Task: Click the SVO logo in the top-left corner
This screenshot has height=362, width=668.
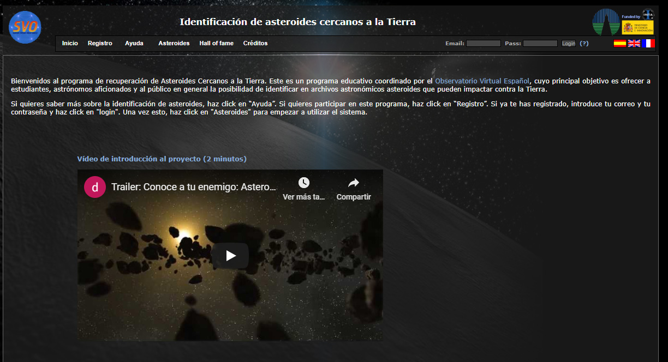Action: coord(25,27)
